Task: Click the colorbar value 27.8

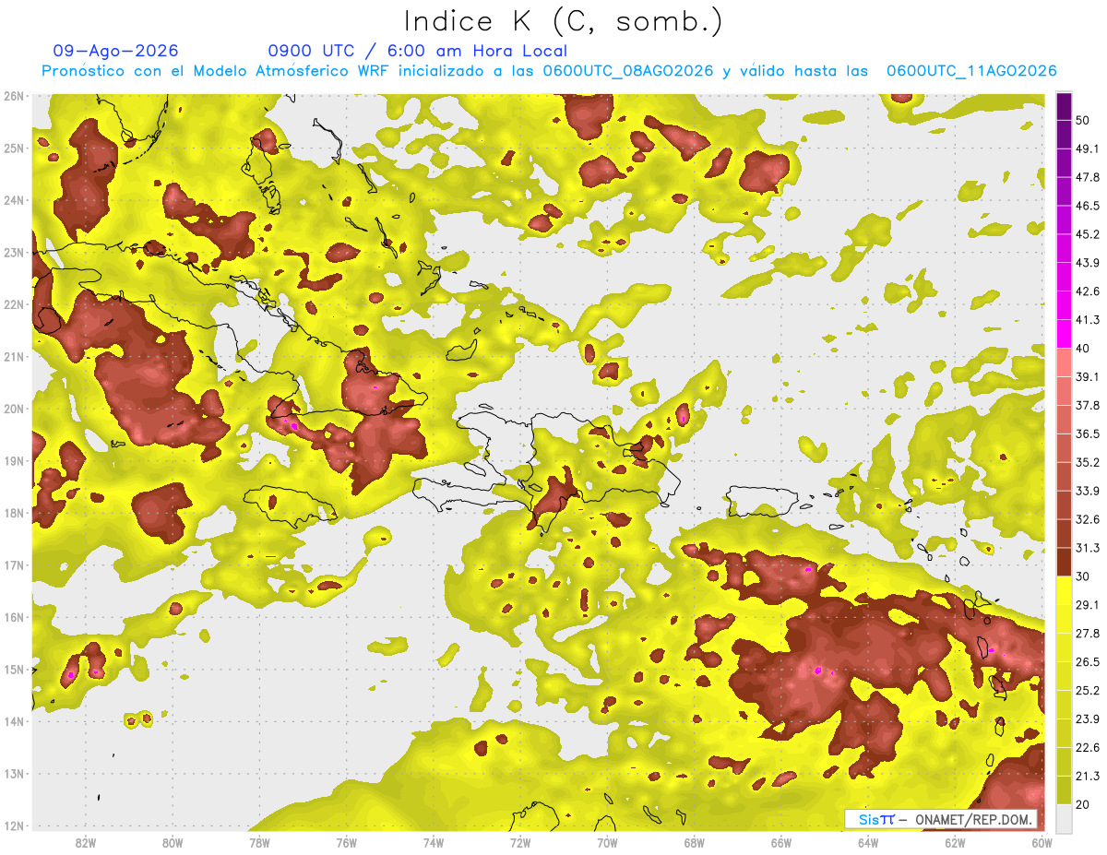Action: pos(1087,634)
